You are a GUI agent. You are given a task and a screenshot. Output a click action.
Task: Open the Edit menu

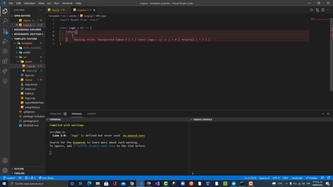[x=19, y=3]
